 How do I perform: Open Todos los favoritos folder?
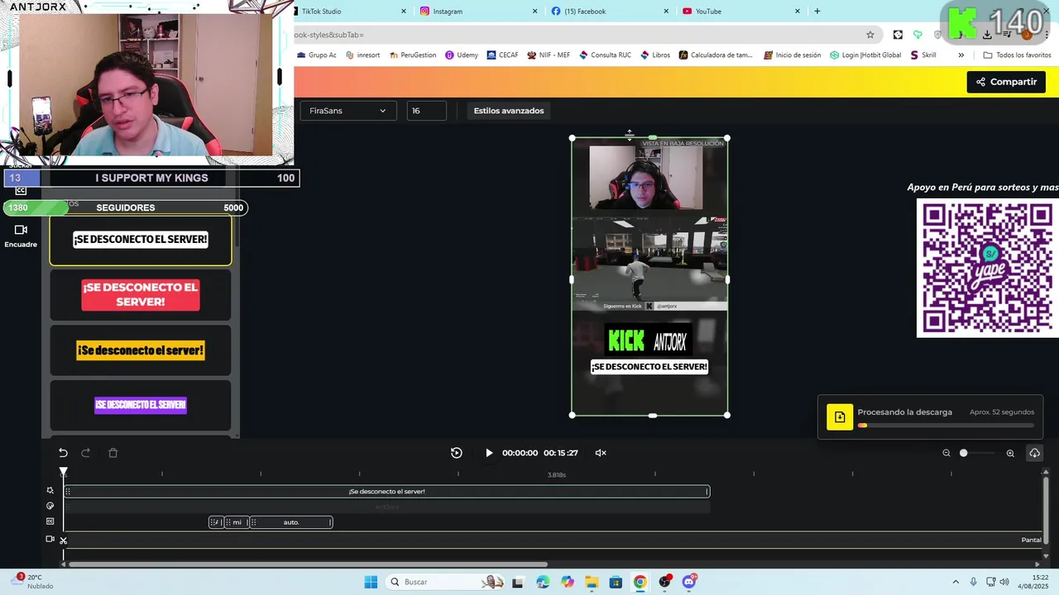[x=1017, y=55]
